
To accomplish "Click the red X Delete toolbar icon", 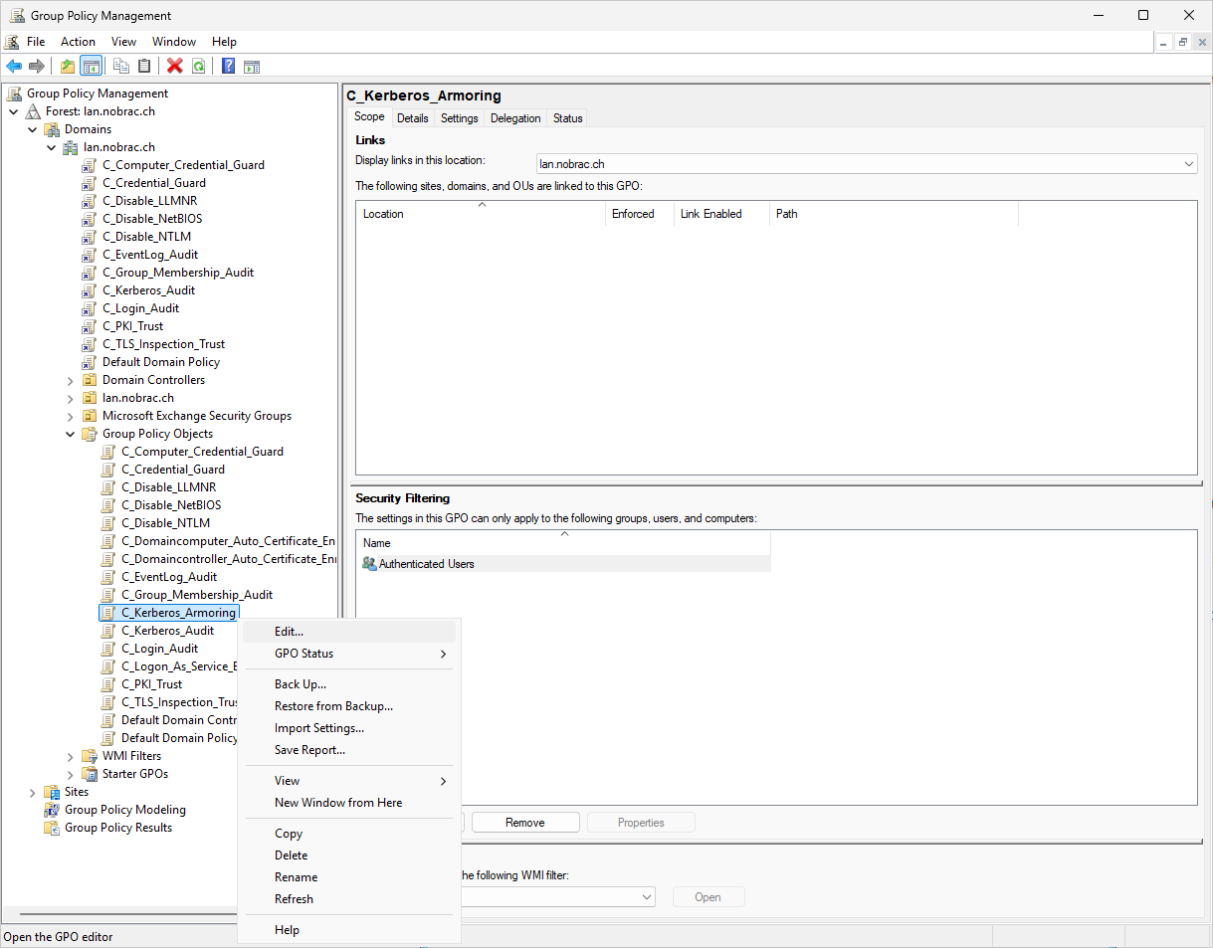I will pos(175,67).
